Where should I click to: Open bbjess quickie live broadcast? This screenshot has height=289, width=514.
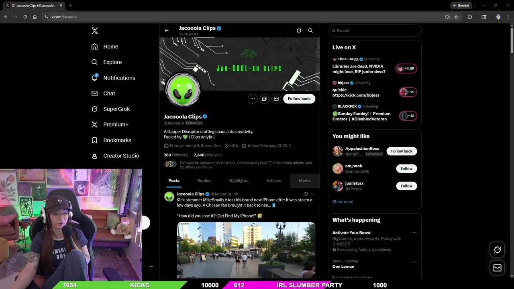[356, 93]
